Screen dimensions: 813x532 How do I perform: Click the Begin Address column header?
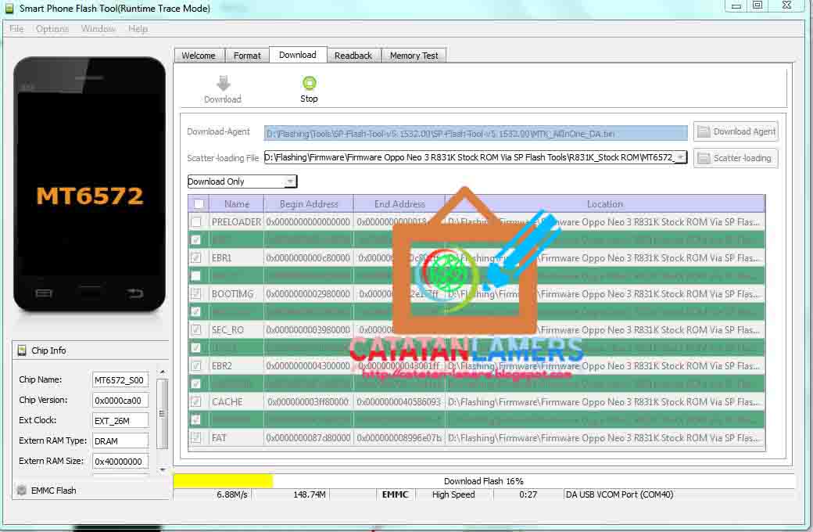(309, 204)
